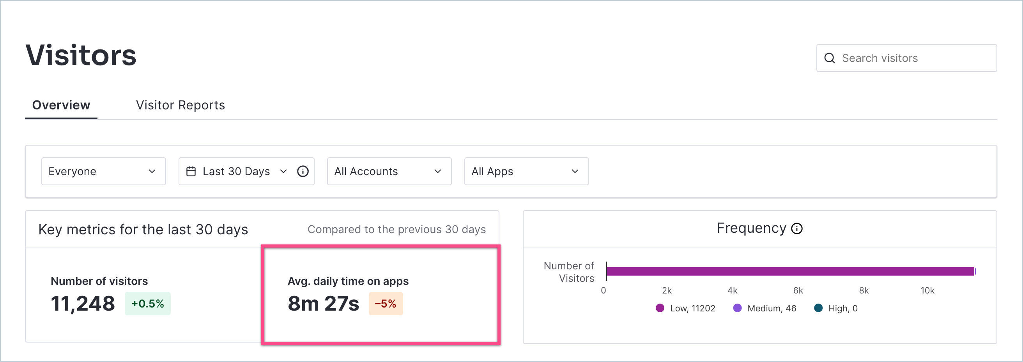This screenshot has width=1023, height=362.
Task: Click the calendar icon in date filter
Action: (191, 171)
